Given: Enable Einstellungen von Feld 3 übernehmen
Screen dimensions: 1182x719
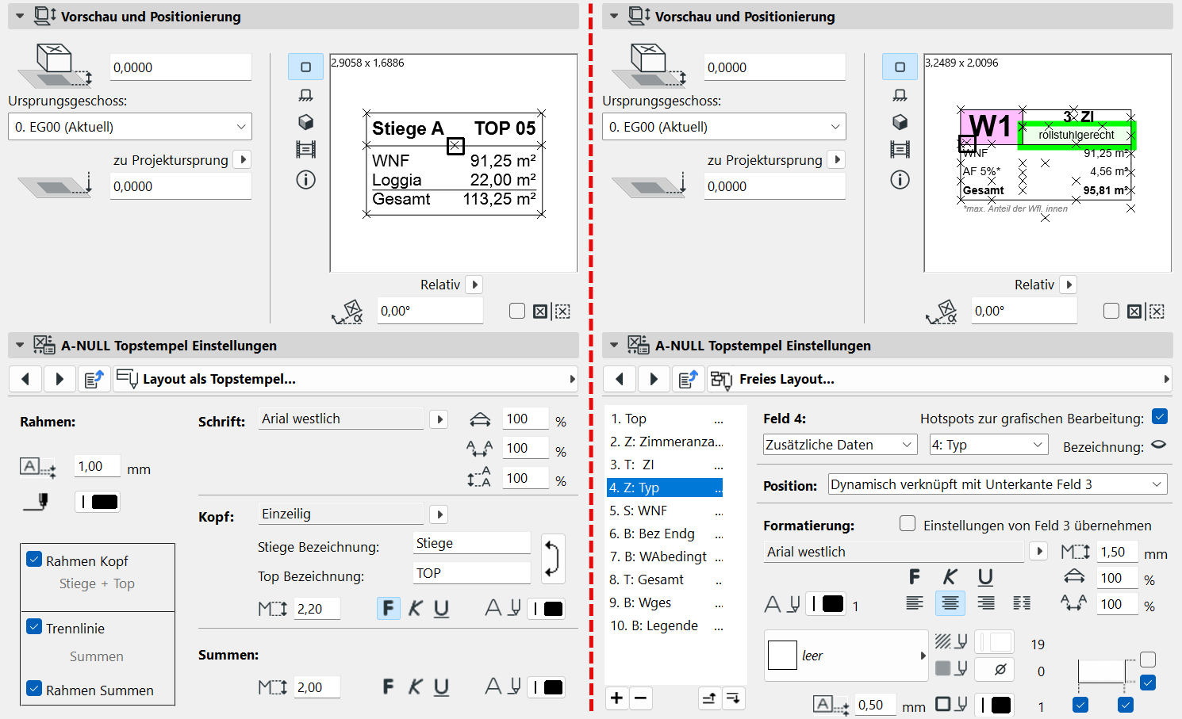Looking at the screenshot, I should [x=908, y=524].
